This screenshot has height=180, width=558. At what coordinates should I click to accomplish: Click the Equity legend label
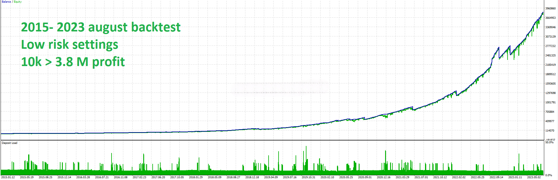tap(18, 2)
